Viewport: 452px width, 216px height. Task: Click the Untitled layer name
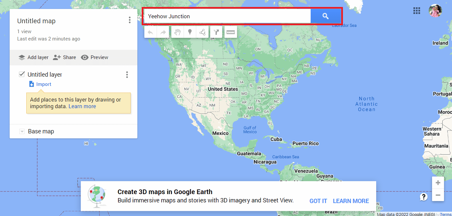tap(45, 75)
